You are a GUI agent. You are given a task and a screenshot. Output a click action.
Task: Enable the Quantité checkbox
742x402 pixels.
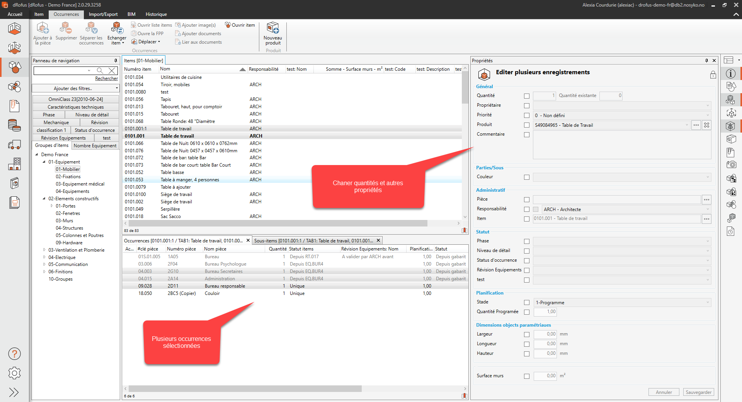tap(526, 96)
